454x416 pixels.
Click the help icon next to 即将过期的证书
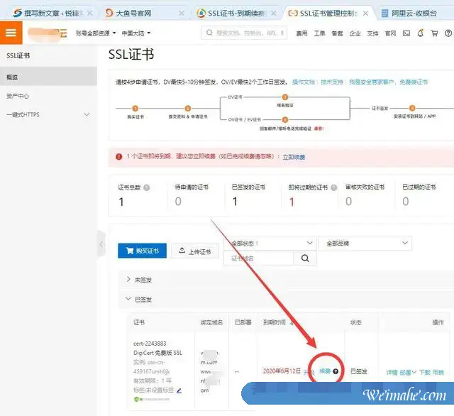point(333,187)
